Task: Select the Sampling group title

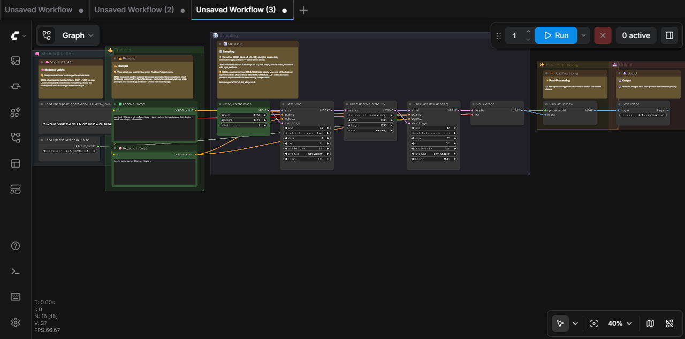Action: click(229, 35)
